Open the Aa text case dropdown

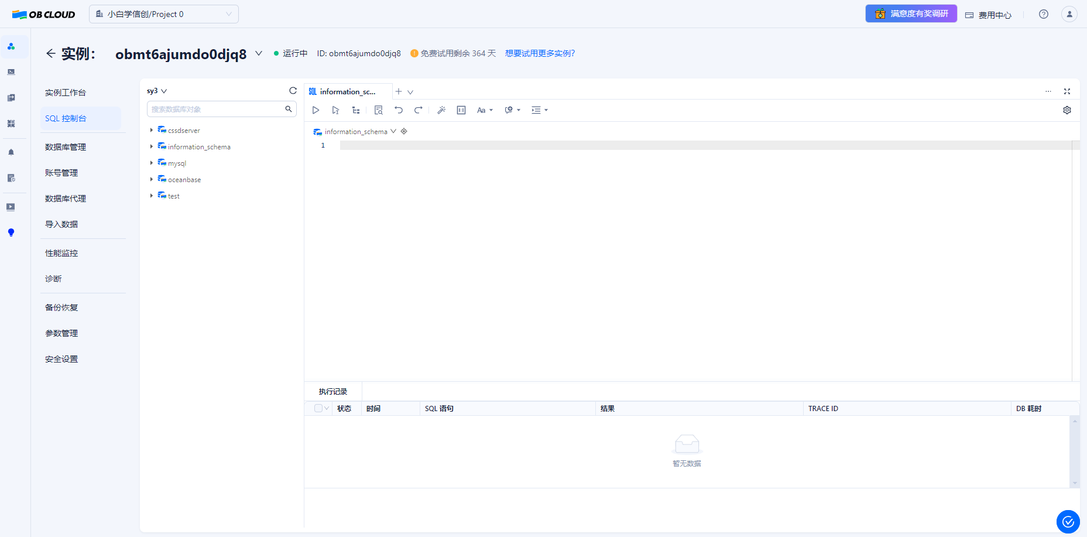(x=485, y=110)
